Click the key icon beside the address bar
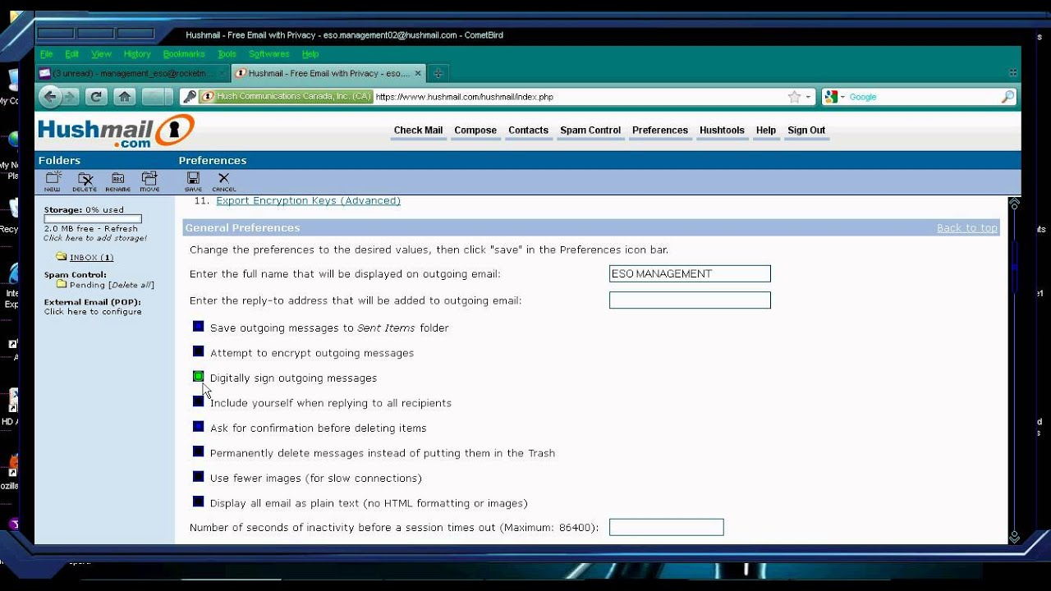 click(190, 97)
